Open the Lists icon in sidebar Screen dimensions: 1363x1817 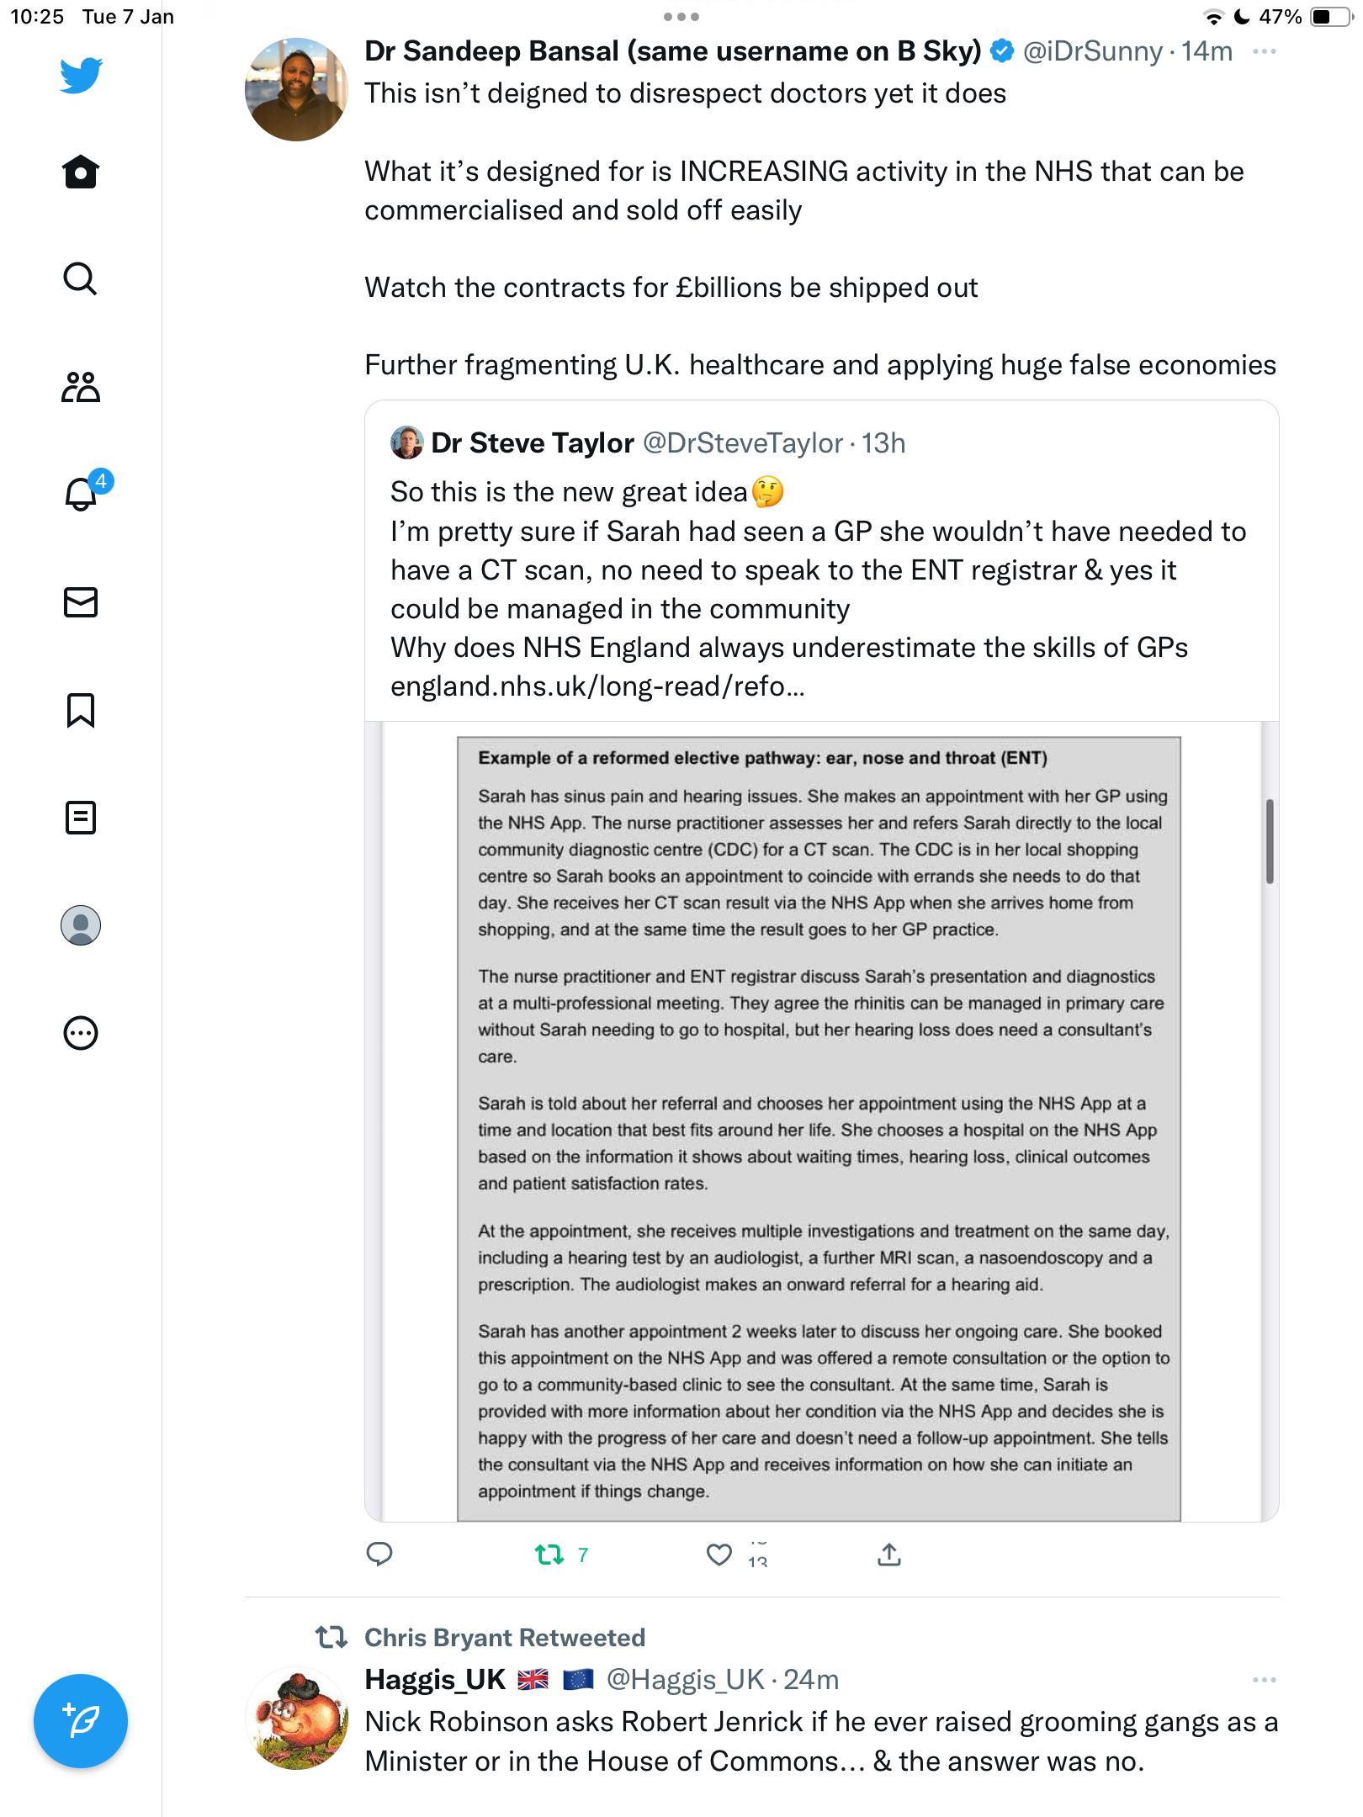pos(81,818)
